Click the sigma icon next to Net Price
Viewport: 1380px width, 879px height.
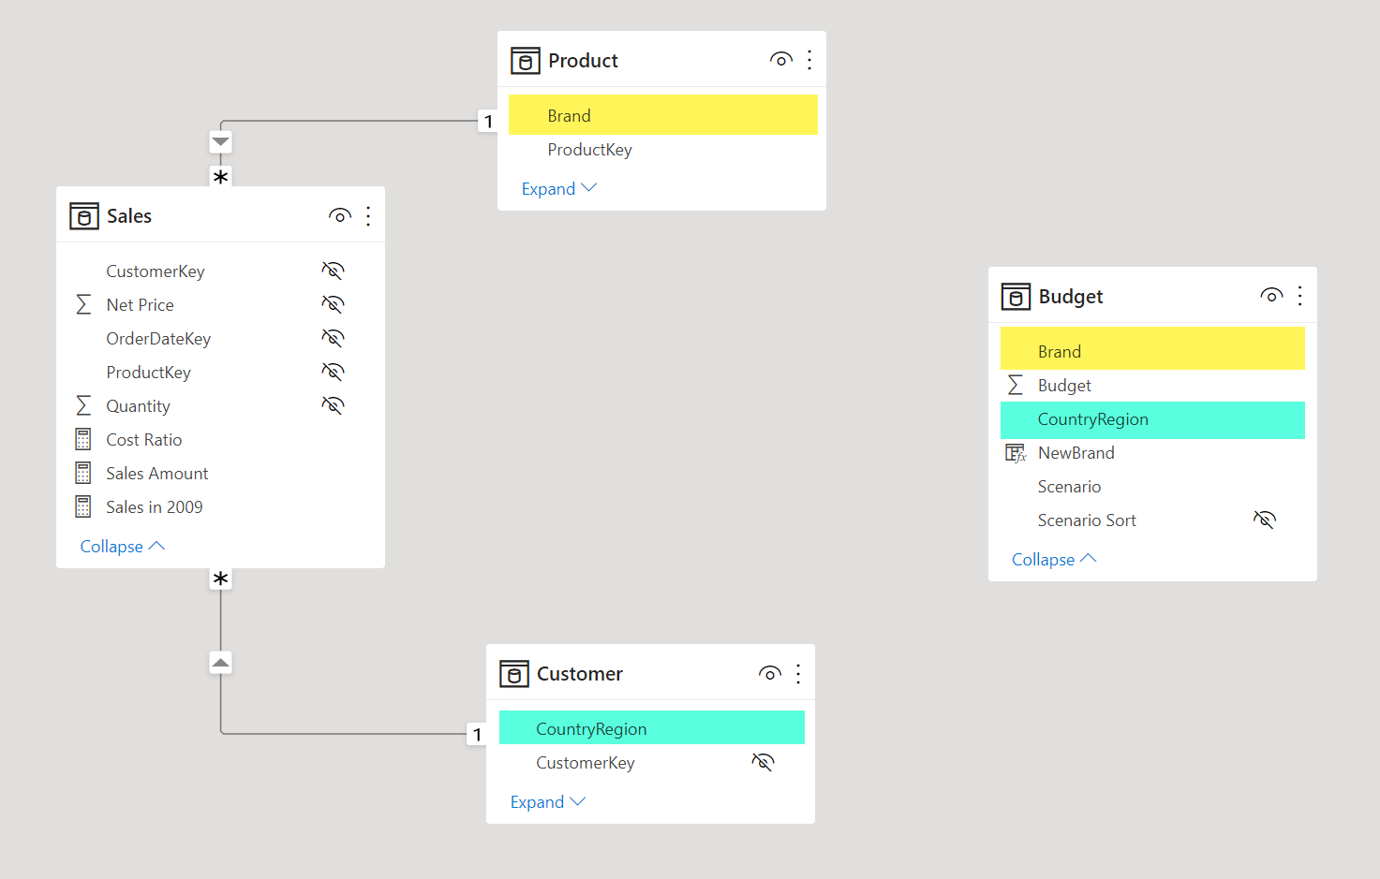(x=83, y=305)
